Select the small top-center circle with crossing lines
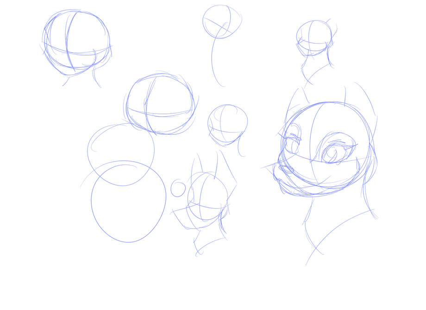Image resolution: width=426 pixels, height=310 pixels. pos(221,21)
